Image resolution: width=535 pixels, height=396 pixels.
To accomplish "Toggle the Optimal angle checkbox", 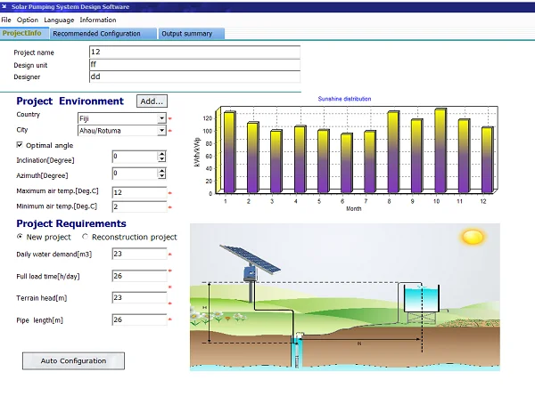I will [x=21, y=145].
